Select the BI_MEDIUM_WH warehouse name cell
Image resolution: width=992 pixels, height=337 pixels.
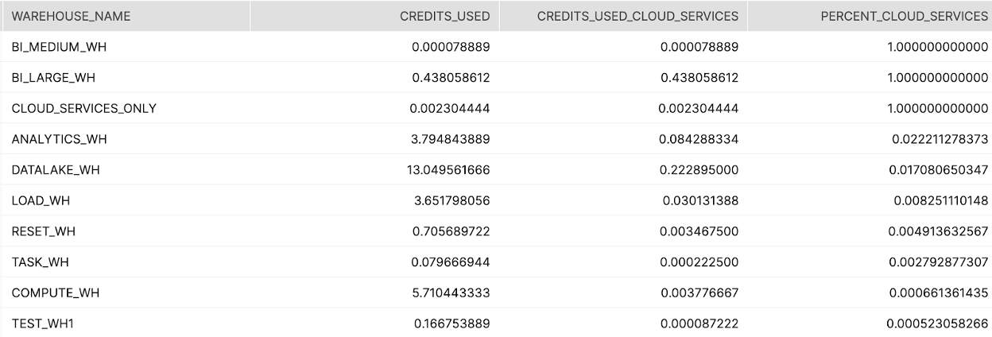[59, 47]
